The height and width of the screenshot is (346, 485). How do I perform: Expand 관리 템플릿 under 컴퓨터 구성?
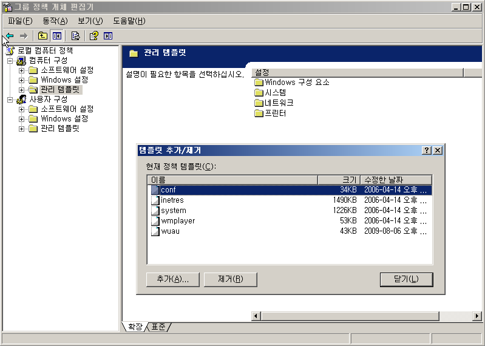(21, 90)
